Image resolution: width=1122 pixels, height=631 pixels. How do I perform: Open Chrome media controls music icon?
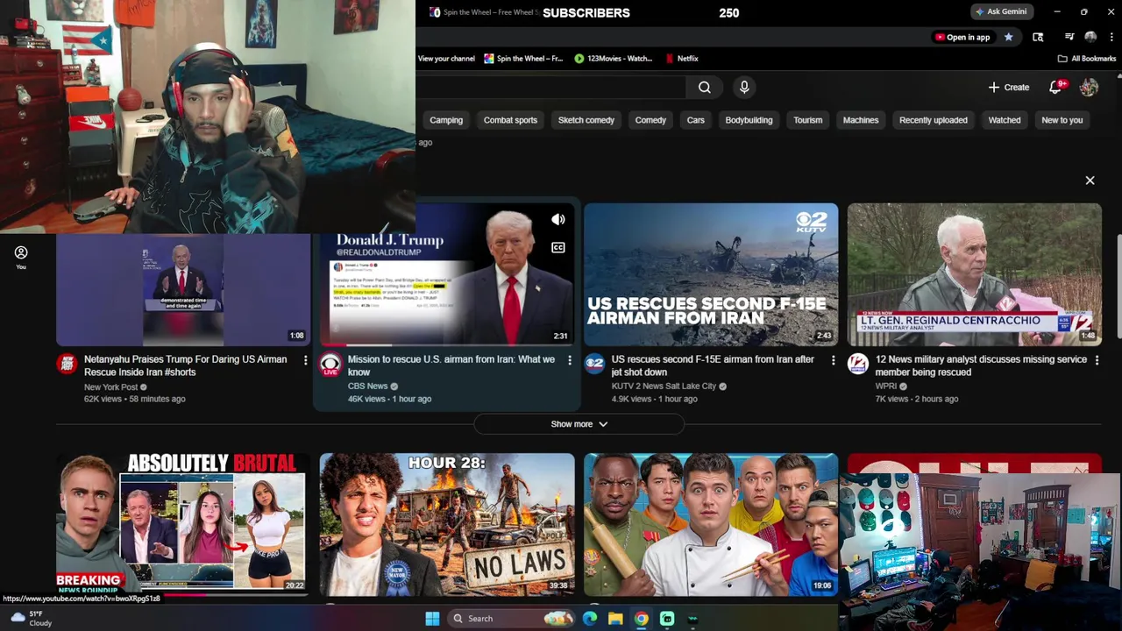1069,37
